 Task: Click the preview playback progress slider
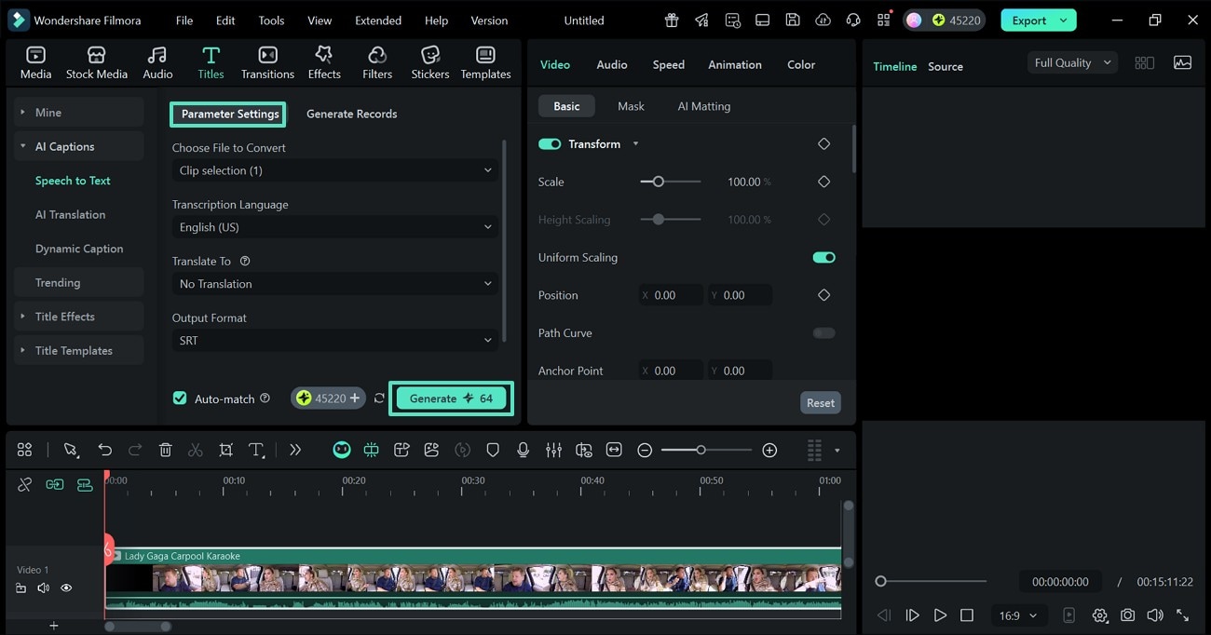(931, 581)
